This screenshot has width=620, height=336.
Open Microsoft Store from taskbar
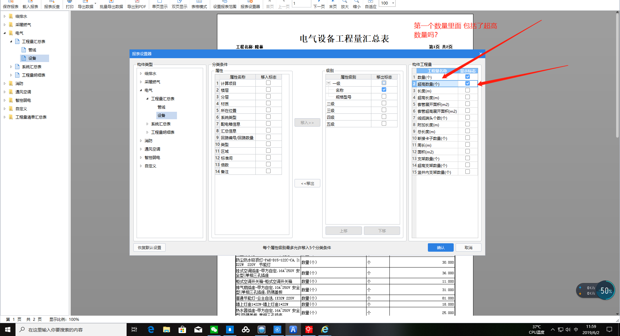click(x=182, y=330)
